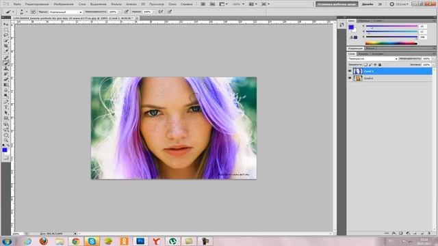The width and height of the screenshot is (438, 246).
Task: Open Firefox from the taskbar
Action: (43, 241)
